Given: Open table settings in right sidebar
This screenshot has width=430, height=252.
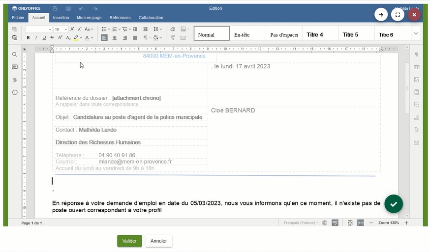Looking at the screenshot, I should [x=416, y=67].
